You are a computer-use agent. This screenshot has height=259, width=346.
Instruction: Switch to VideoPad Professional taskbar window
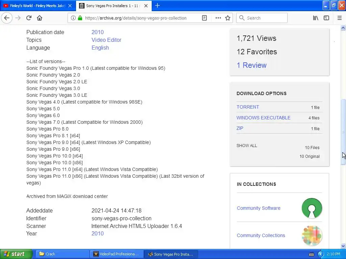(x=117, y=254)
